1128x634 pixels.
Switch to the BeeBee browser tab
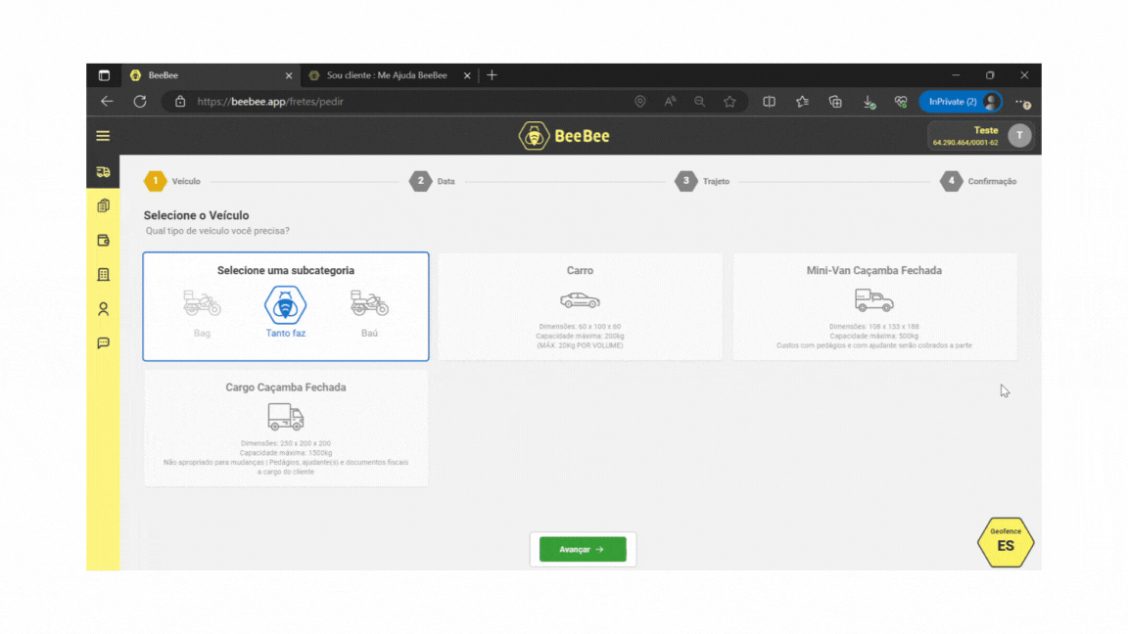pyautogui.click(x=209, y=75)
